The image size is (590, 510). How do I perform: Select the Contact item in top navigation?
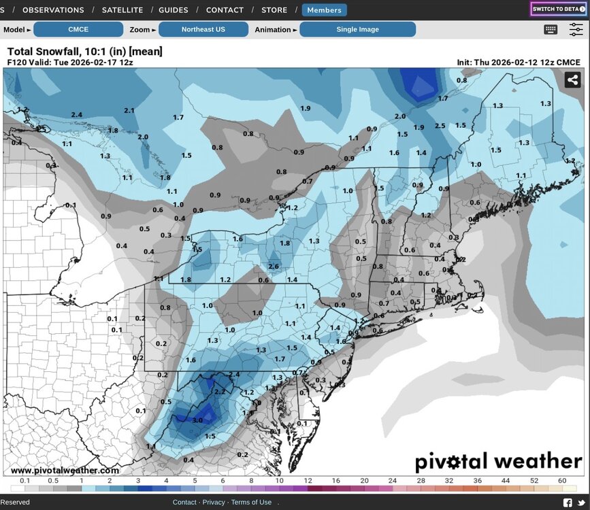point(225,10)
